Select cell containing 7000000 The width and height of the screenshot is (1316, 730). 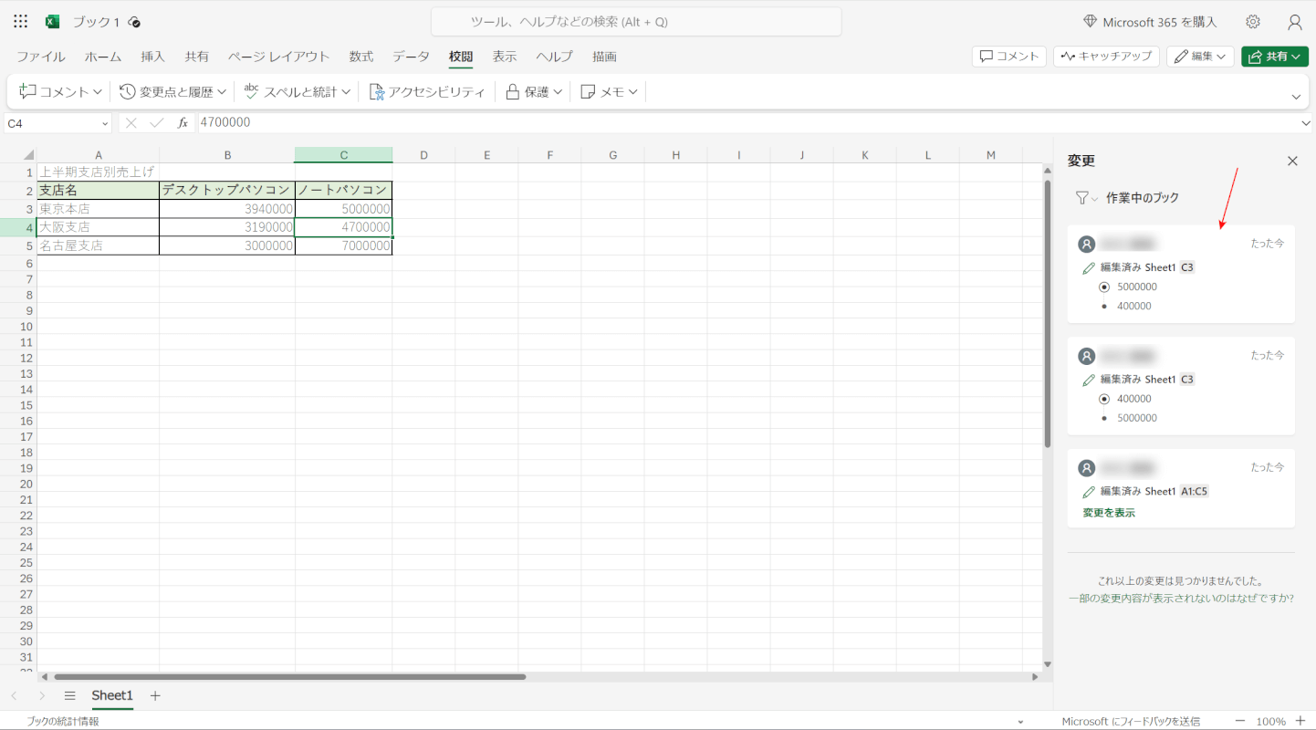coord(344,245)
